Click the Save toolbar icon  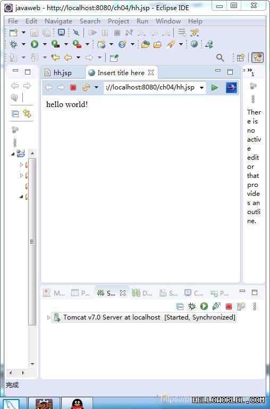[x=34, y=32]
